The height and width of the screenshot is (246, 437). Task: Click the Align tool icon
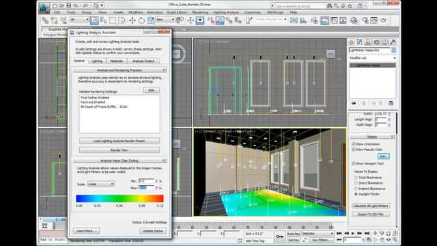pyautogui.click(x=303, y=20)
